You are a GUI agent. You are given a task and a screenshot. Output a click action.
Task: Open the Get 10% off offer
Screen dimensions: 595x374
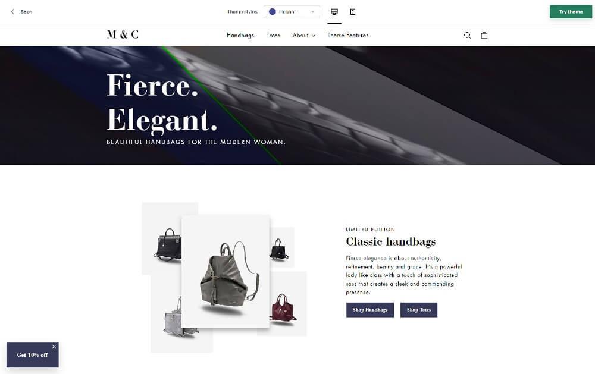(x=32, y=355)
